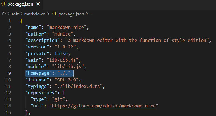216x116 pixels.
Task: Click the false value of "private"
Action: coord(61,53)
